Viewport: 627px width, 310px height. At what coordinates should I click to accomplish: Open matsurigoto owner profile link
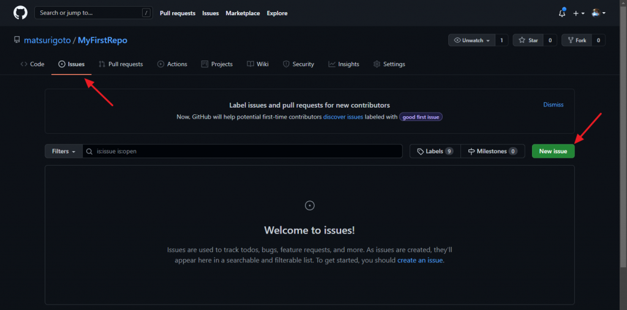tap(47, 40)
